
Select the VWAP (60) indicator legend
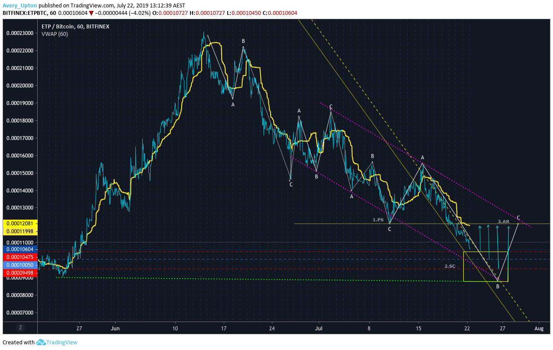55,34
